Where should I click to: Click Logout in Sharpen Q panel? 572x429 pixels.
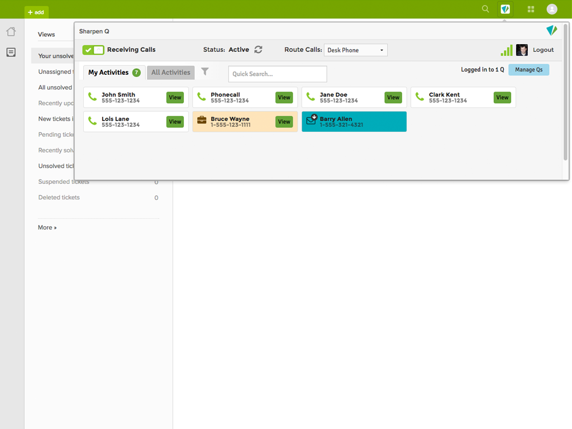coord(543,50)
